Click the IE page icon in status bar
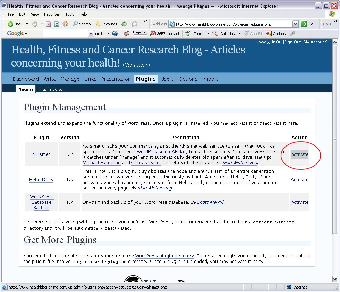This screenshot has width=340, height=292. coord(4,287)
